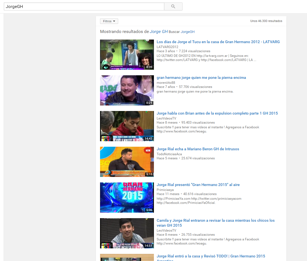This screenshot has width=307, height=261.
Task: Open the Filtros dropdown
Action: coord(109,21)
